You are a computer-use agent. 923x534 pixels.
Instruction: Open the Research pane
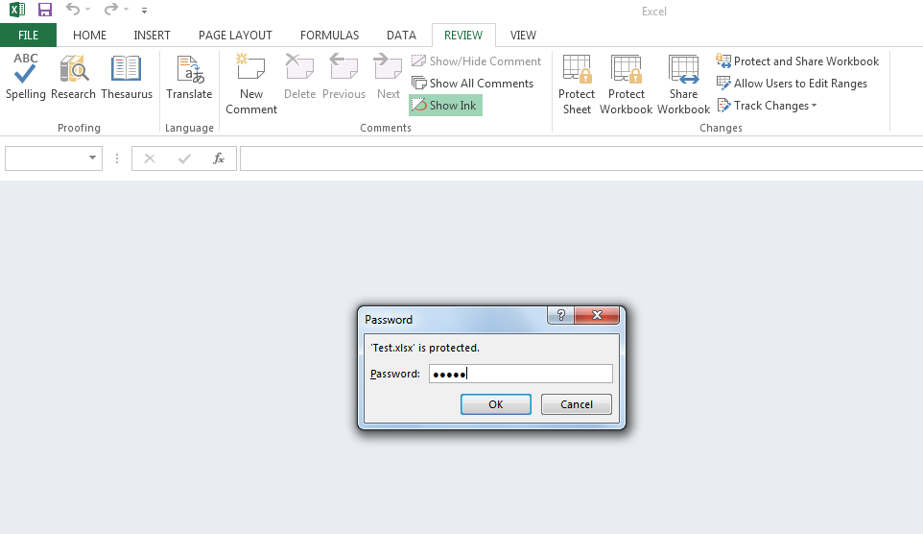point(73,77)
